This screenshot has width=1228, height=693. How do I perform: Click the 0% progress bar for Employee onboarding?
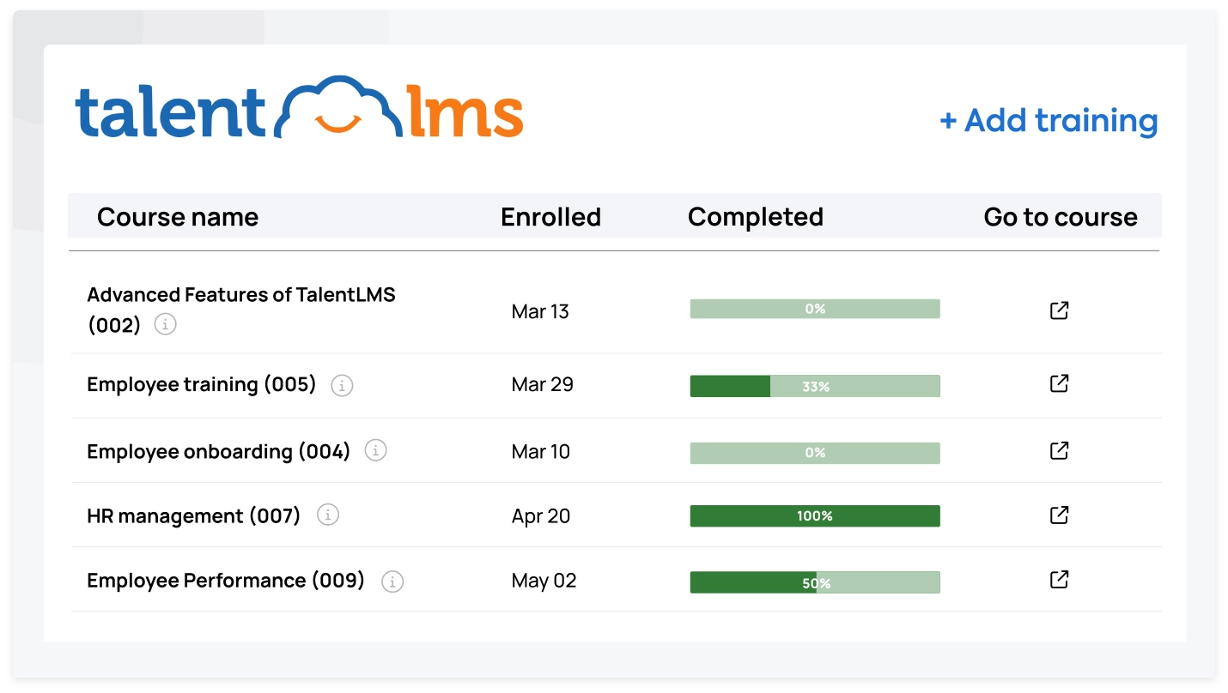[x=815, y=453]
